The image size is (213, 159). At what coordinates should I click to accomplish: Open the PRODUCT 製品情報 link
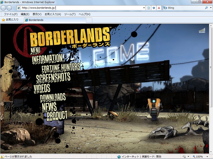click(57, 116)
